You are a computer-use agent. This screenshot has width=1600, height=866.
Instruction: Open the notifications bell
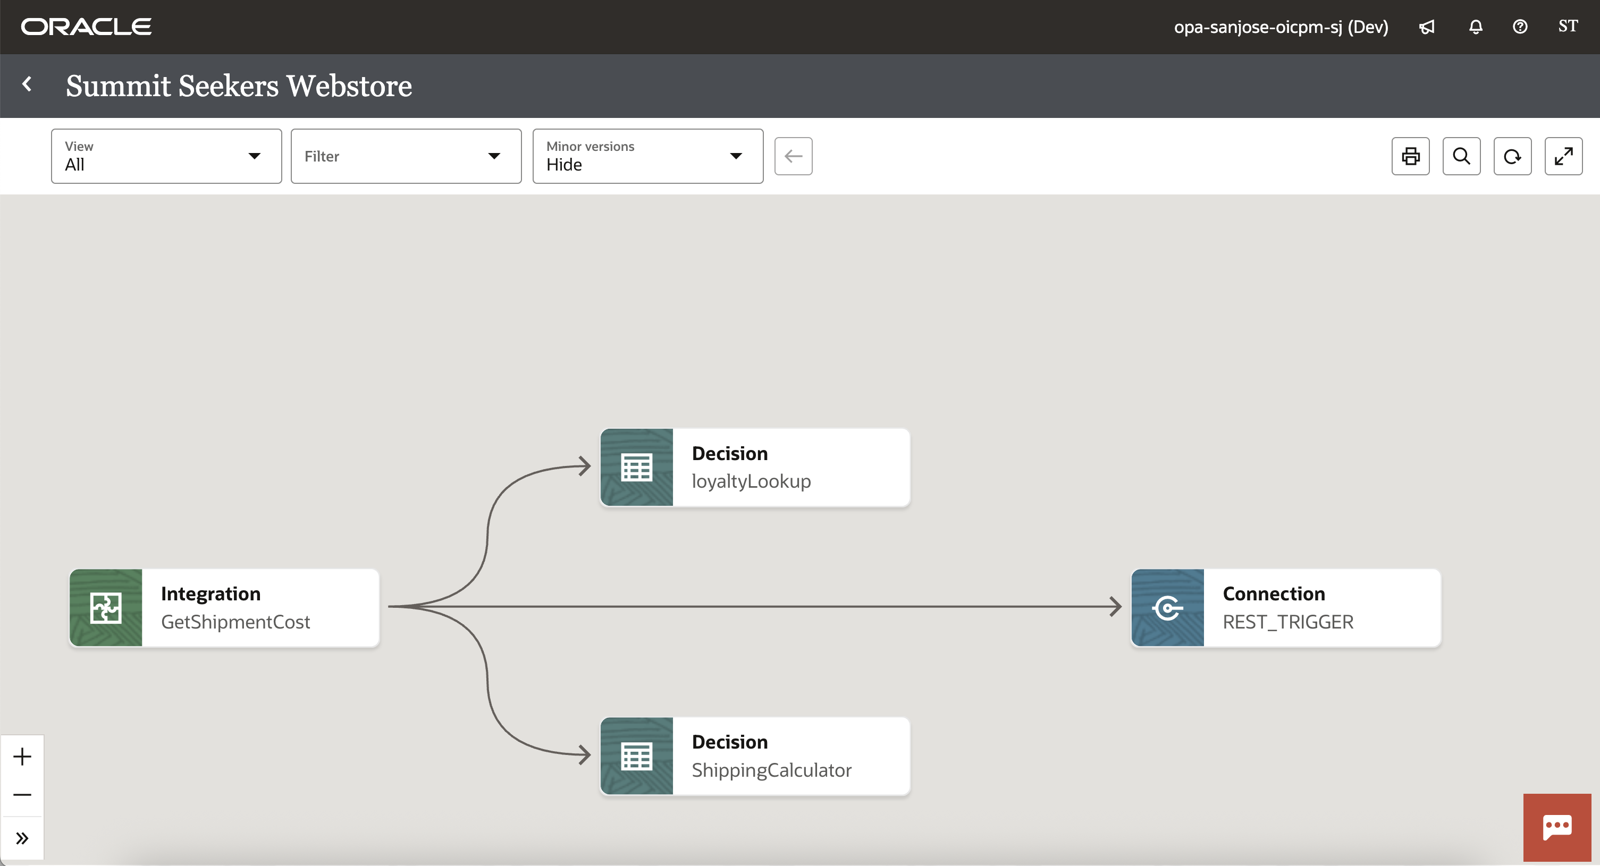point(1475,27)
